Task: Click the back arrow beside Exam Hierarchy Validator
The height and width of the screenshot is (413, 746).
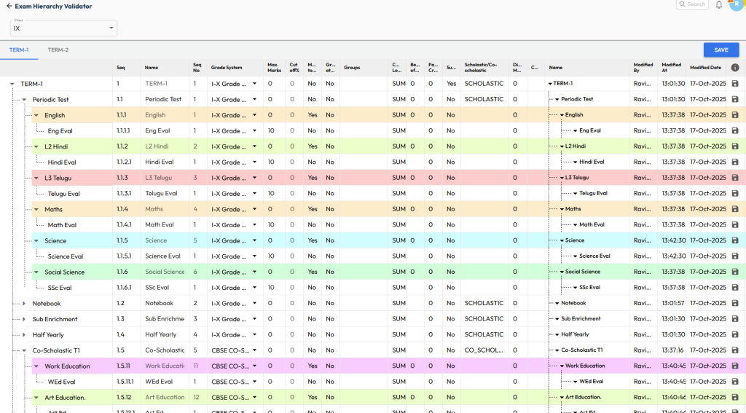Action: [9, 6]
